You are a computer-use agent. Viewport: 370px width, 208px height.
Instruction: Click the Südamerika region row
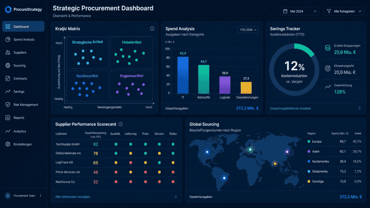coord(334,172)
